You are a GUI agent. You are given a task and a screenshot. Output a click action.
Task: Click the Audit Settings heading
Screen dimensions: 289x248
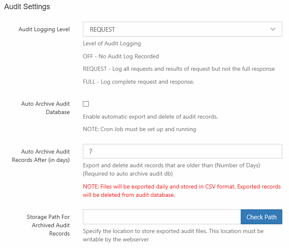27,7
